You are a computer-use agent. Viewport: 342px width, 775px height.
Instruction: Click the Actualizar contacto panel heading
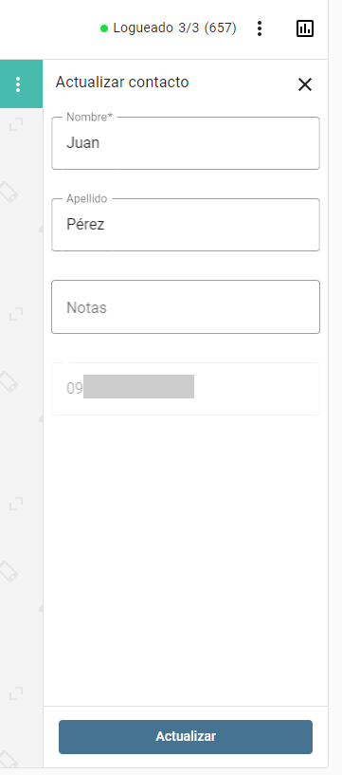coord(122,82)
